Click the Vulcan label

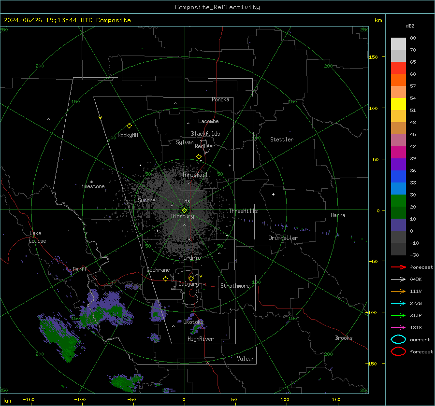(246, 359)
